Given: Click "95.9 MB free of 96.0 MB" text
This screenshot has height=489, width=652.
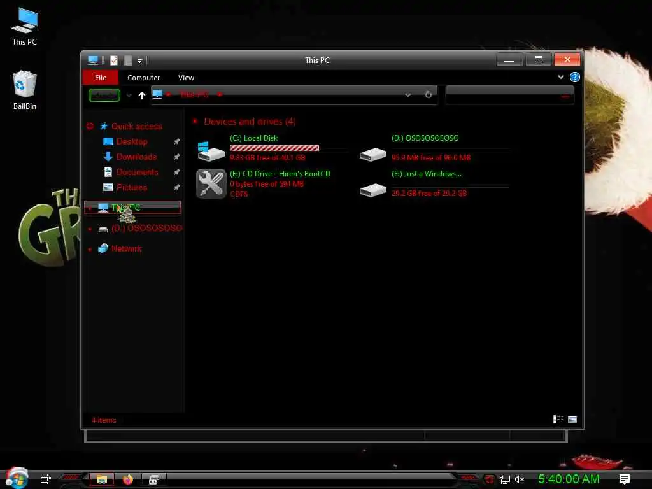Looking at the screenshot, I should click(431, 158).
